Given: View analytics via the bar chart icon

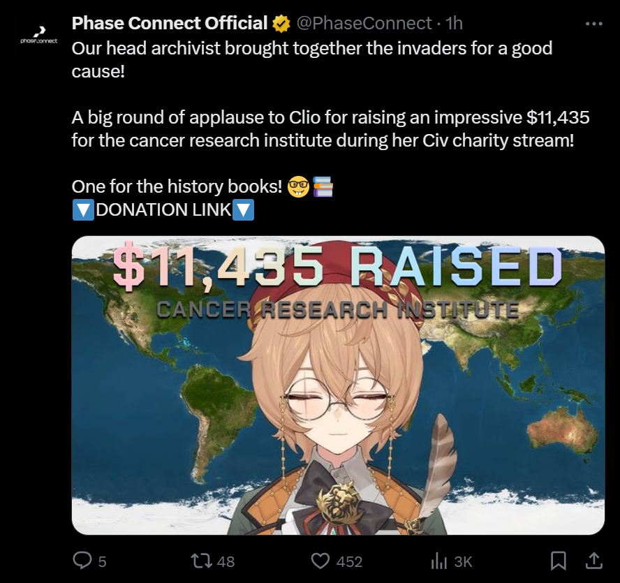Looking at the screenshot, I should pos(439,561).
